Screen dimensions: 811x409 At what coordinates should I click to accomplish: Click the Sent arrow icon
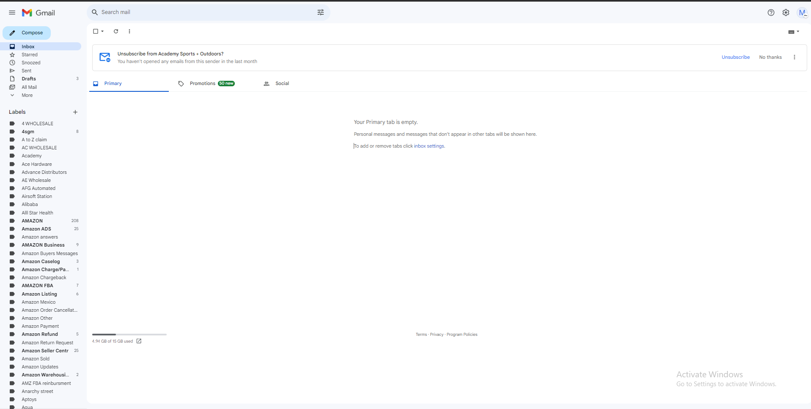pos(12,71)
